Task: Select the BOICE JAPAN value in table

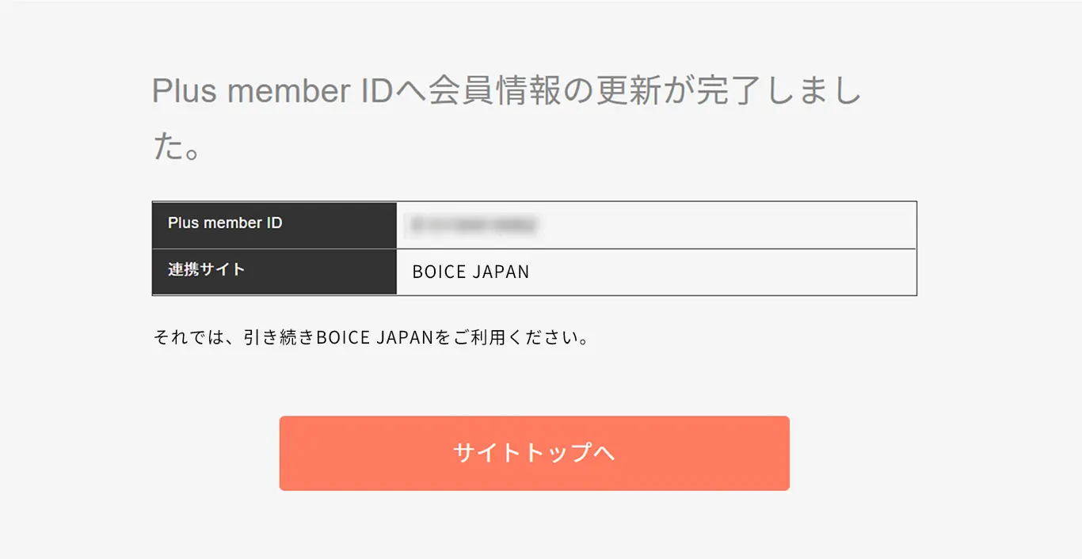Action: tap(471, 272)
